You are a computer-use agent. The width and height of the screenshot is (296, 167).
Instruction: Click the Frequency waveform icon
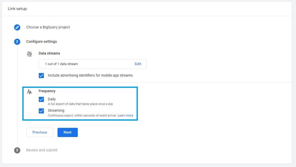pos(29,92)
